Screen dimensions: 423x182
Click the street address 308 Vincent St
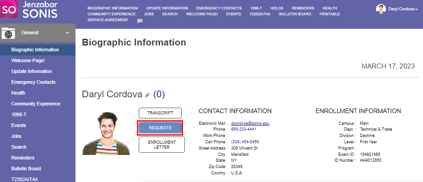point(244,148)
